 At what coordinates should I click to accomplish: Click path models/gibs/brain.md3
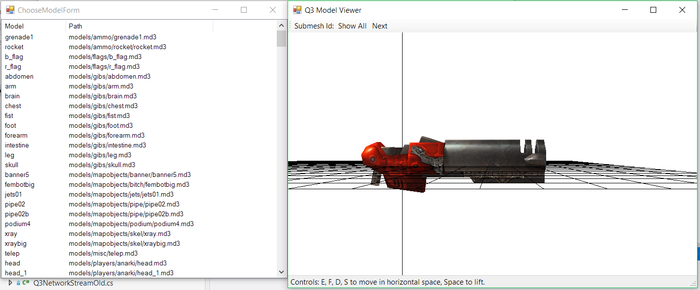(x=103, y=96)
